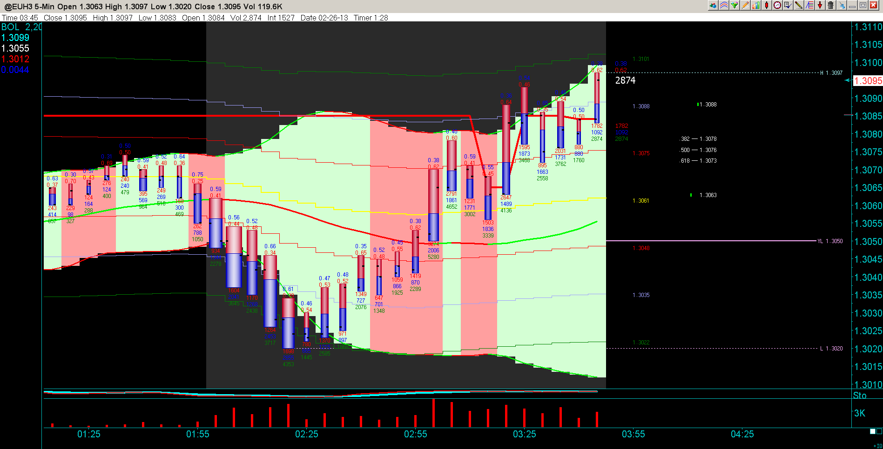Image resolution: width=883 pixels, height=449 pixels.
Task: Click the tallest red volume bar
Action: [x=433, y=413]
